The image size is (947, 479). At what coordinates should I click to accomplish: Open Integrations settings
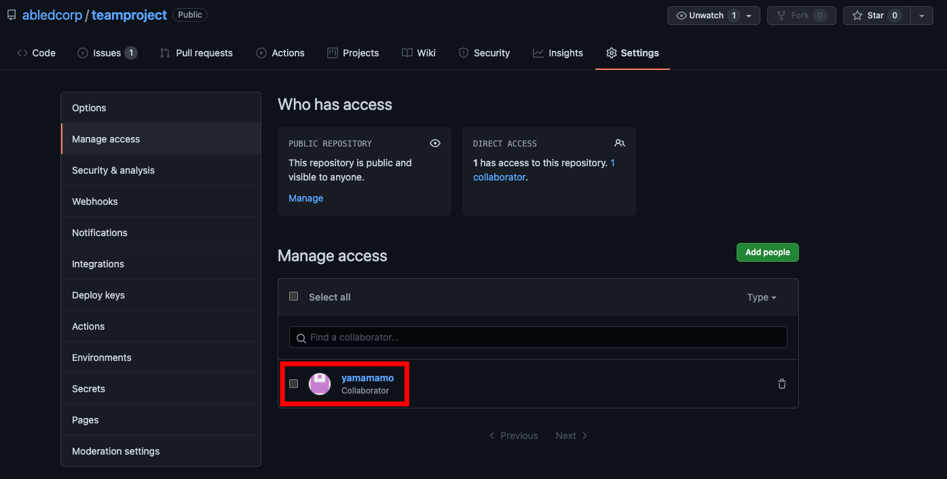coord(161,264)
